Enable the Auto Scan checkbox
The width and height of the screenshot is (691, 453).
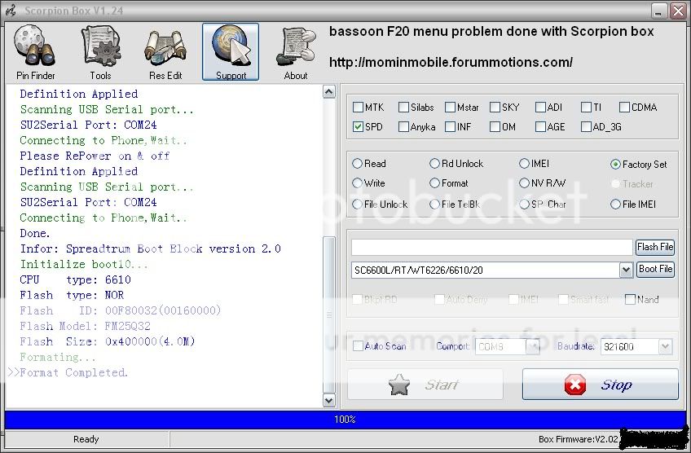coord(358,346)
